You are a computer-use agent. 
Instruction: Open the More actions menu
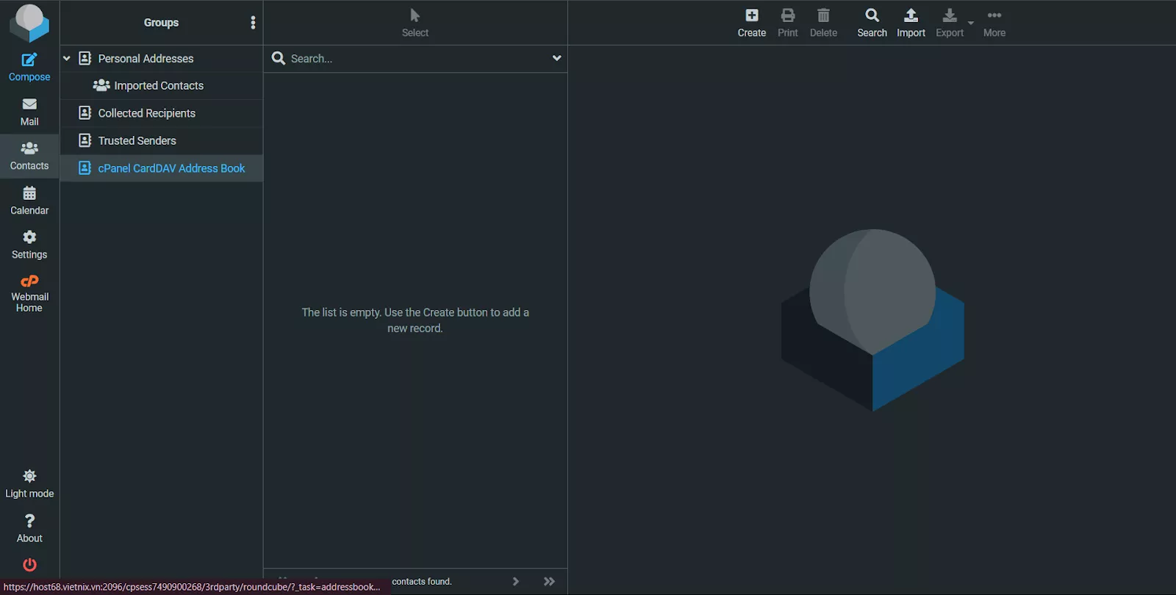click(x=994, y=23)
